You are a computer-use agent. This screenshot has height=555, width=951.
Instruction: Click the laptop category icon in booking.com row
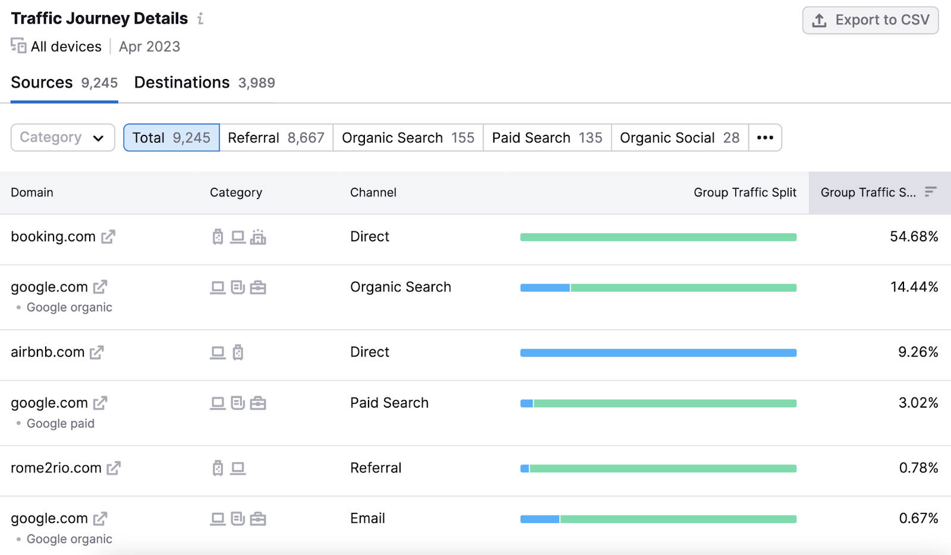(238, 237)
